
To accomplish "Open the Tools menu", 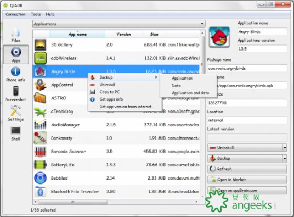I will click(x=36, y=14).
